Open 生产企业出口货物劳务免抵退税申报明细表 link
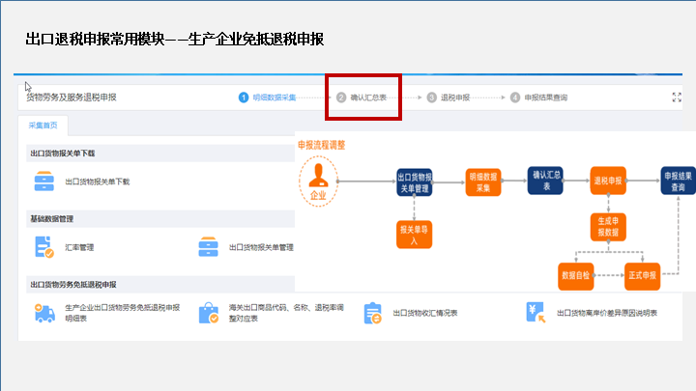Viewport: 696px width, 391px height. coord(123,313)
